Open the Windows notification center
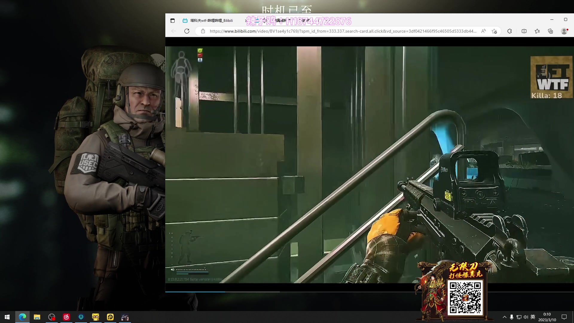574x323 pixels. point(564,317)
